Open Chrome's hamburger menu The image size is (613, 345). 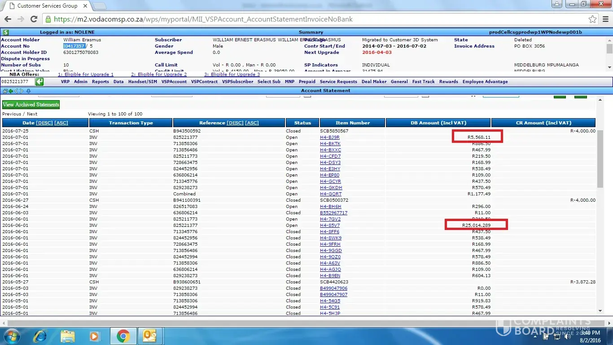click(x=605, y=19)
